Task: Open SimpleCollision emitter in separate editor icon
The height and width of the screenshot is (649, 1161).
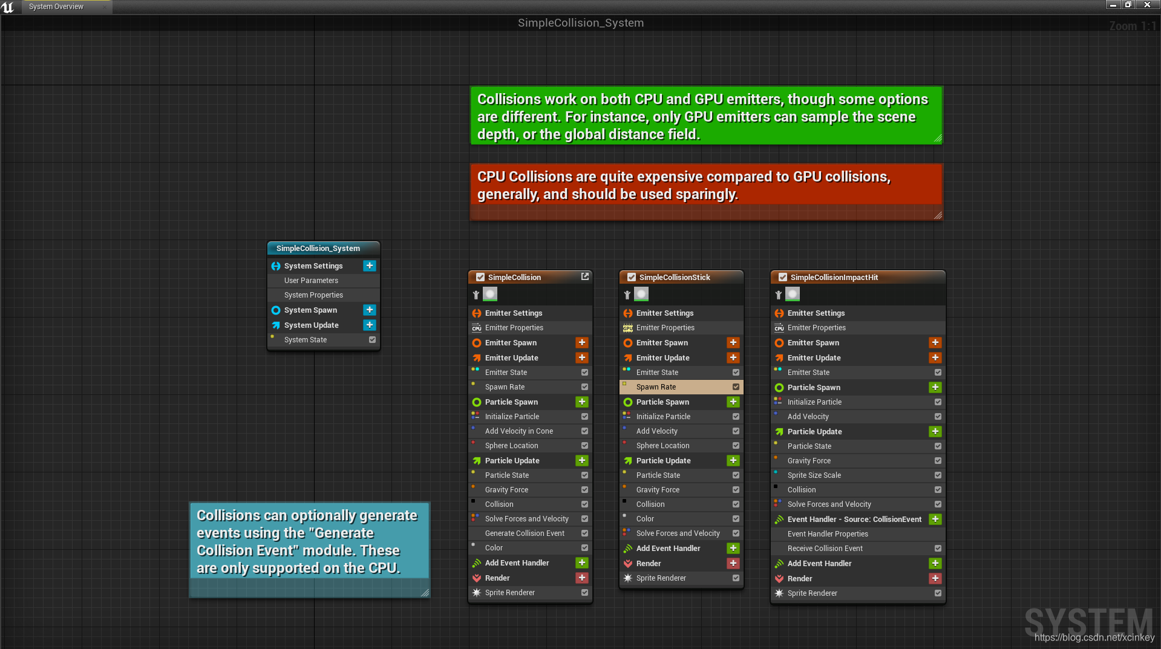Action: (x=585, y=276)
